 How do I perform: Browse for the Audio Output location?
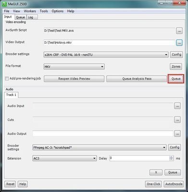[177, 133]
